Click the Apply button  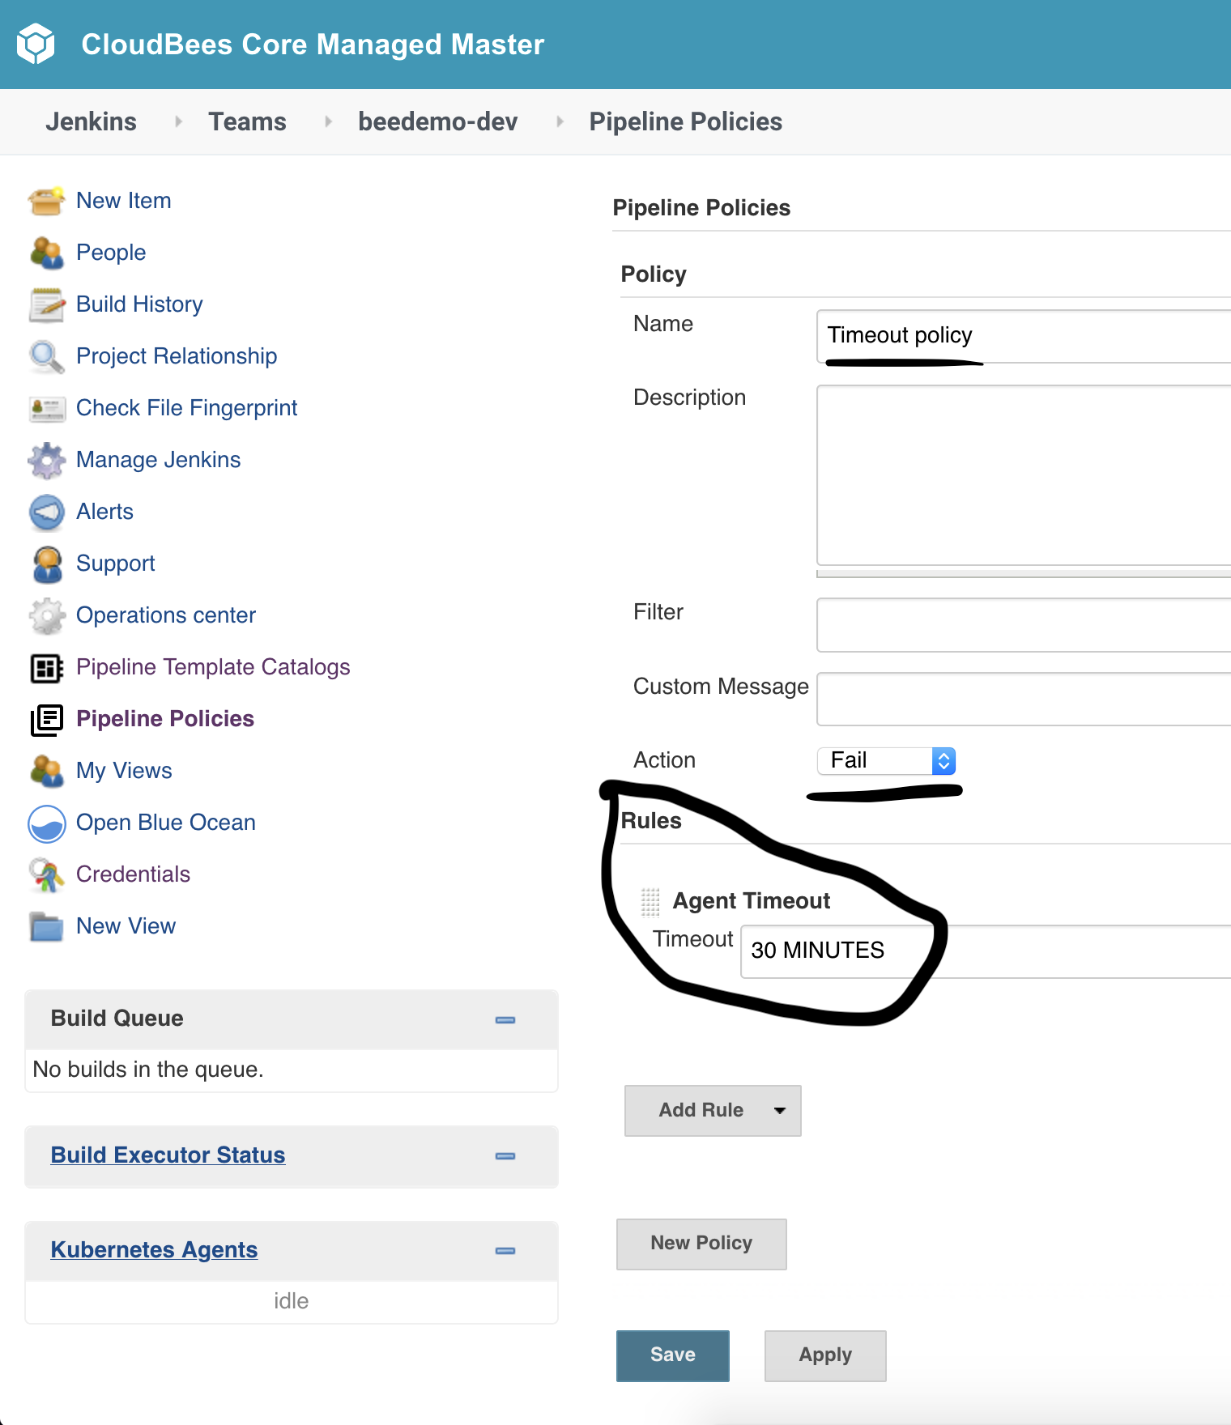(825, 1355)
